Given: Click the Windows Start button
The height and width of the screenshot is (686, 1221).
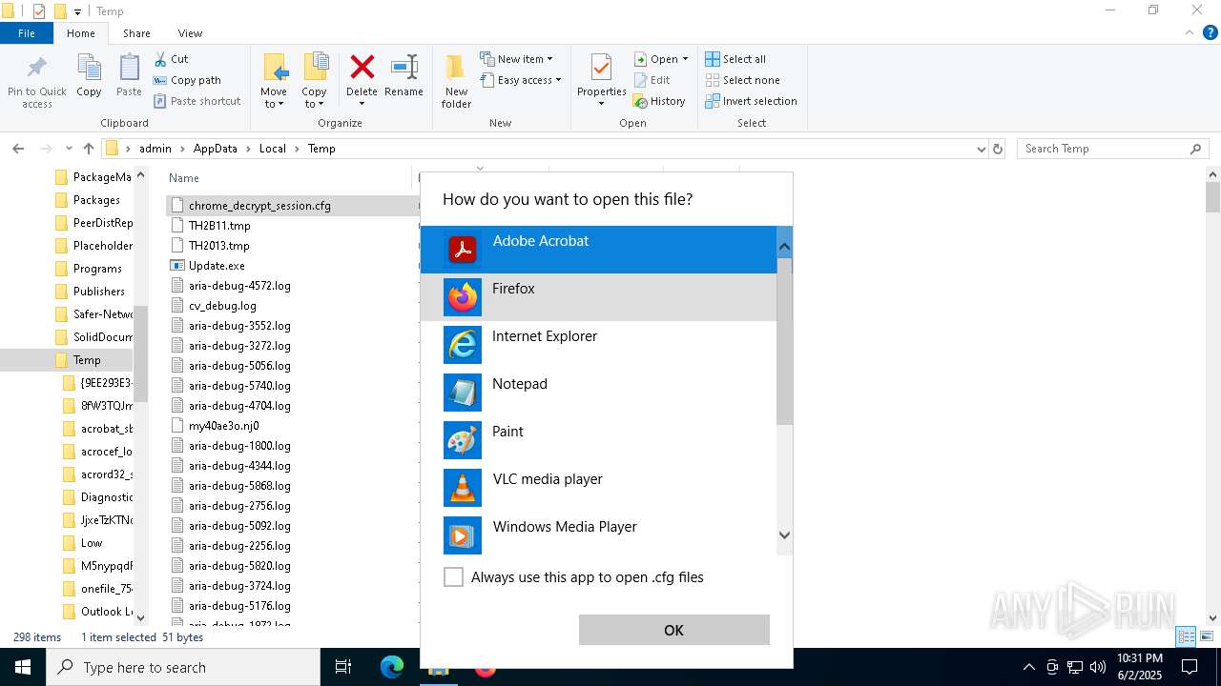Looking at the screenshot, I should click(23, 667).
